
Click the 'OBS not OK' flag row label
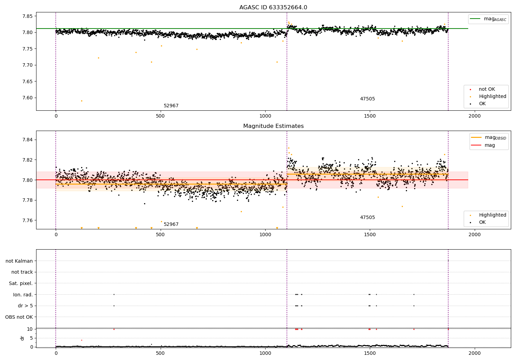(19, 317)
